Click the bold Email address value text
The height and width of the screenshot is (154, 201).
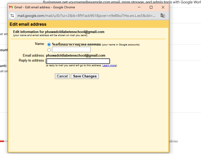pyautogui.click(x=76, y=56)
